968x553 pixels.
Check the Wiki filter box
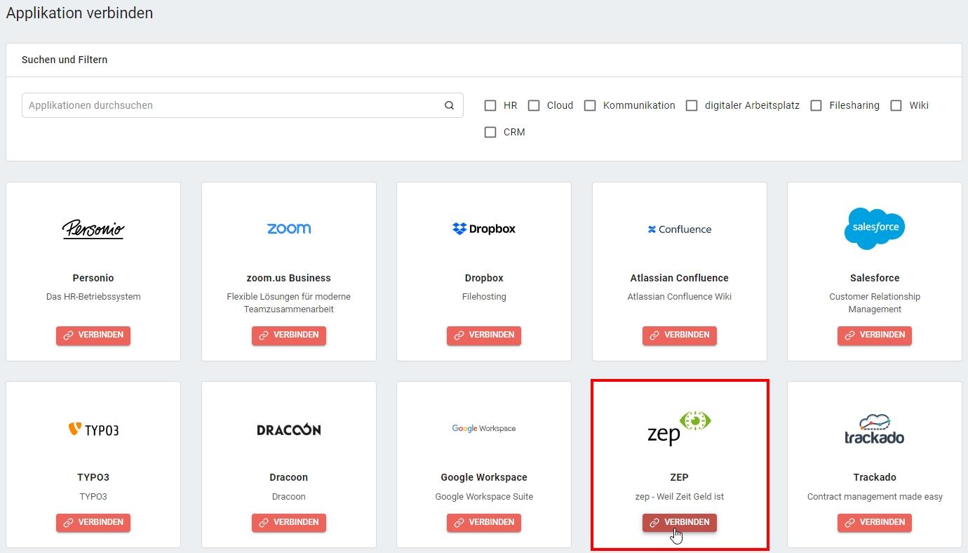pyautogui.click(x=896, y=105)
